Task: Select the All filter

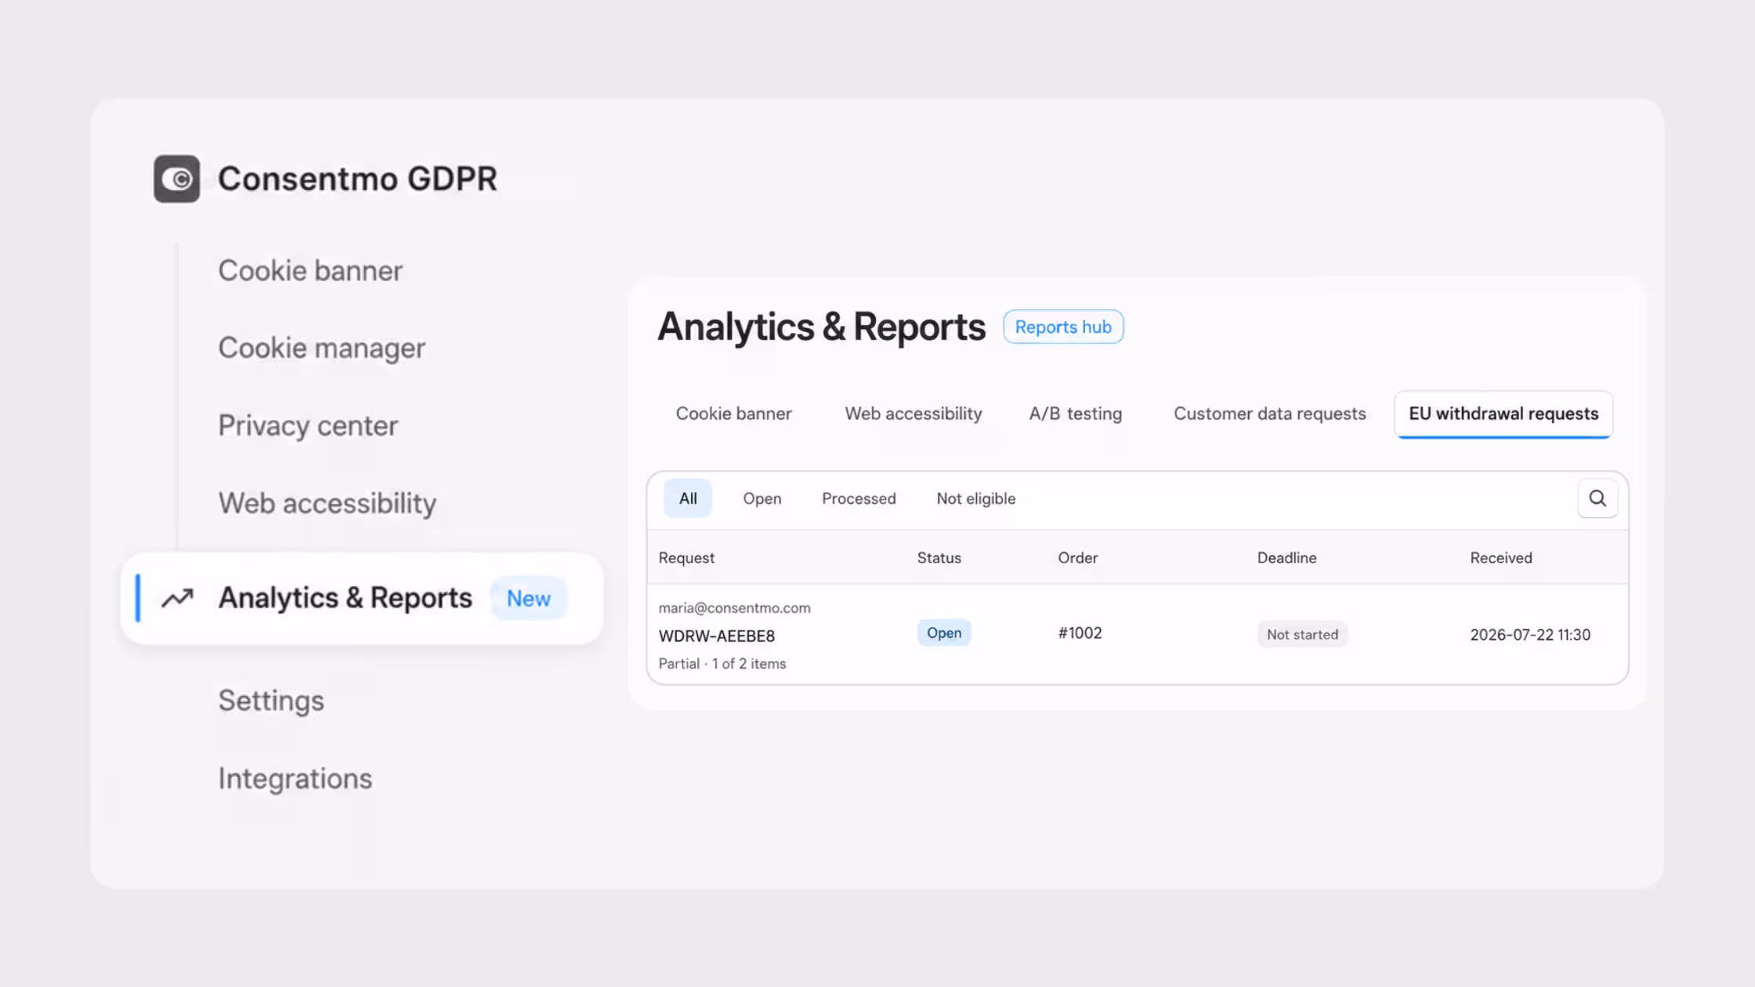Action: (688, 498)
